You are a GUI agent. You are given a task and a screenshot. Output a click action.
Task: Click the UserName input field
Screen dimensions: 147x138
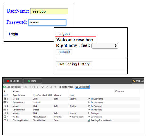(x=49, y=11)
